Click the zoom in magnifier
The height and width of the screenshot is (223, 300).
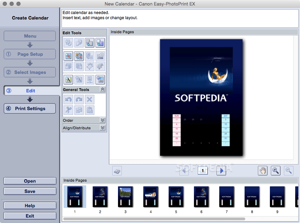[x=276, y=171]
